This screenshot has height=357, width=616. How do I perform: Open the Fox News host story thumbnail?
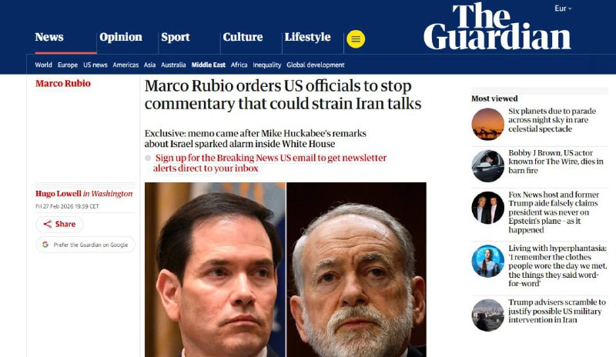click(x=487, y=208)
